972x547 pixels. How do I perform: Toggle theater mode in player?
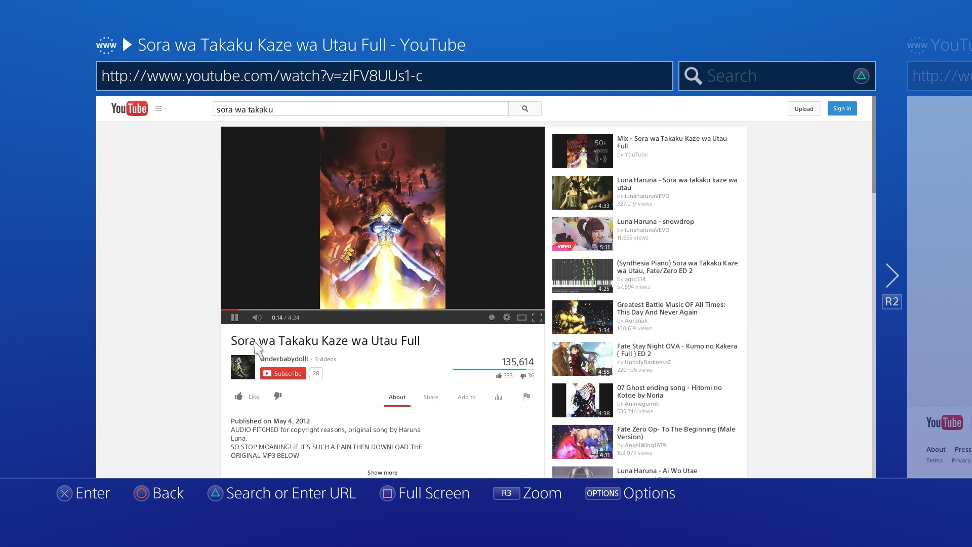[x=522, y=318]
